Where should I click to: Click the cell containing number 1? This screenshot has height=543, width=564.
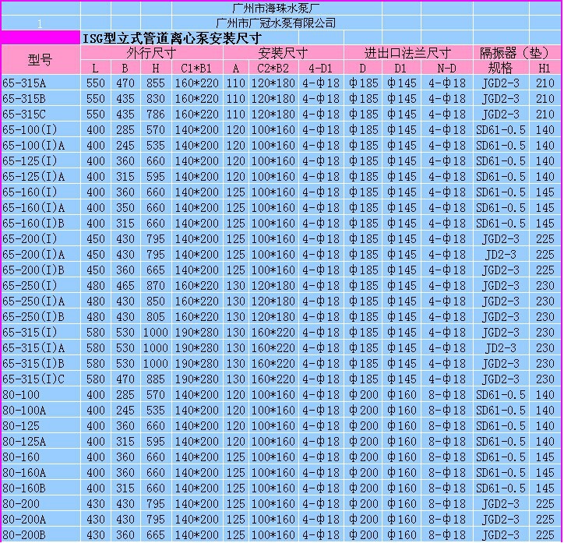coord(41,23)
